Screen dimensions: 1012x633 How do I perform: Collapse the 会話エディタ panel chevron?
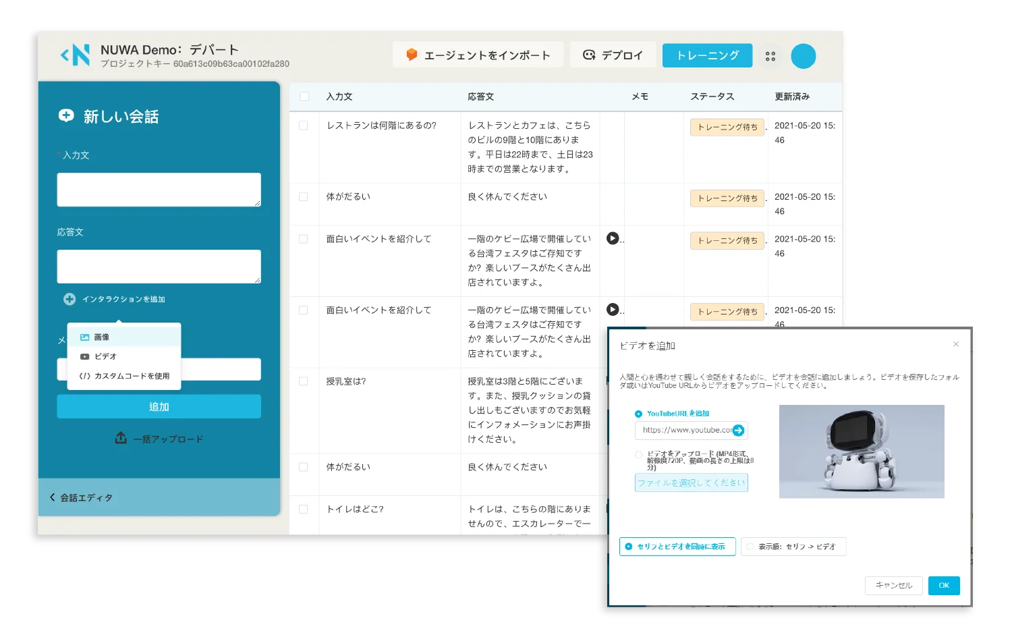53,497
